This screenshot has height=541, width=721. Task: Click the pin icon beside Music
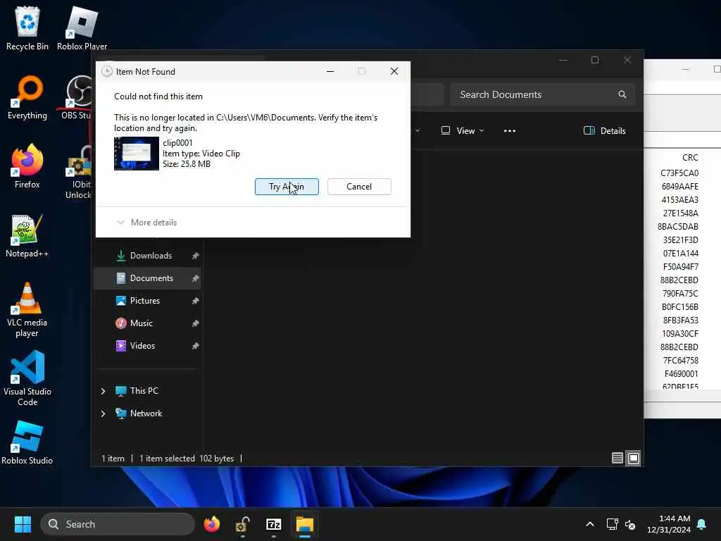tap(195, 323)
